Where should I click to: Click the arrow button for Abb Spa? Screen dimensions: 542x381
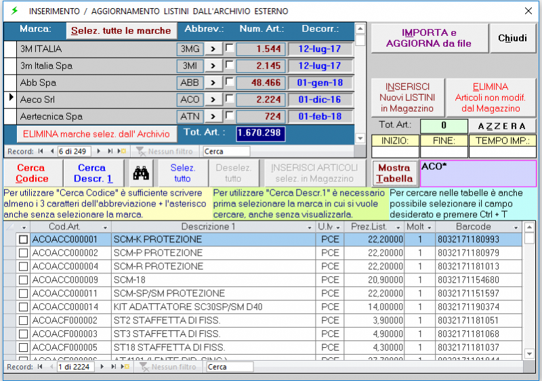(x=213, y=83)
